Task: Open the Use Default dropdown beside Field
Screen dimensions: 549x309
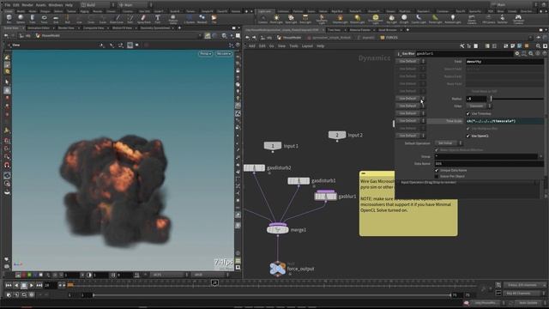Action: tap(410, 61)
